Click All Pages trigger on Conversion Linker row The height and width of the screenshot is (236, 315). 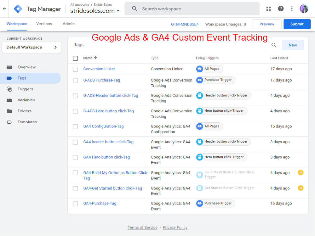pos(209,69)
